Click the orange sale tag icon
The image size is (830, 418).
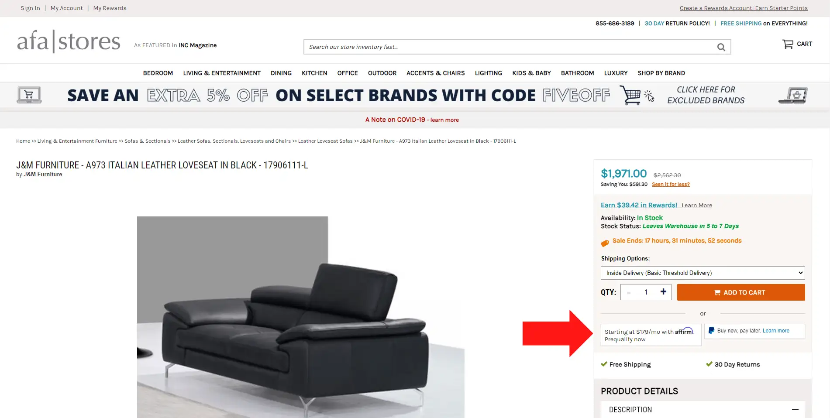point(605,243)
